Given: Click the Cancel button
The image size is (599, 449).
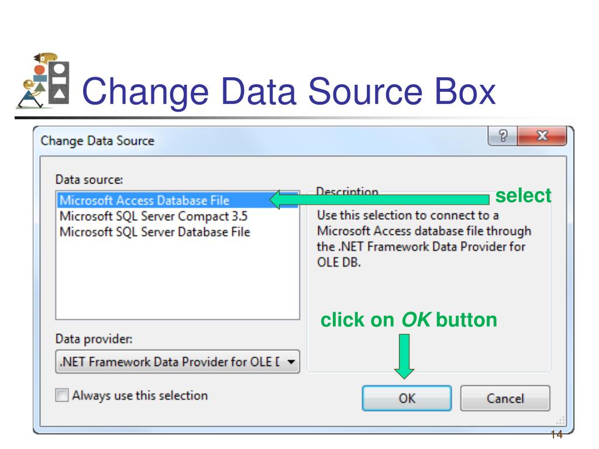Looking at the screenshot, I should [x=505, y=398].
